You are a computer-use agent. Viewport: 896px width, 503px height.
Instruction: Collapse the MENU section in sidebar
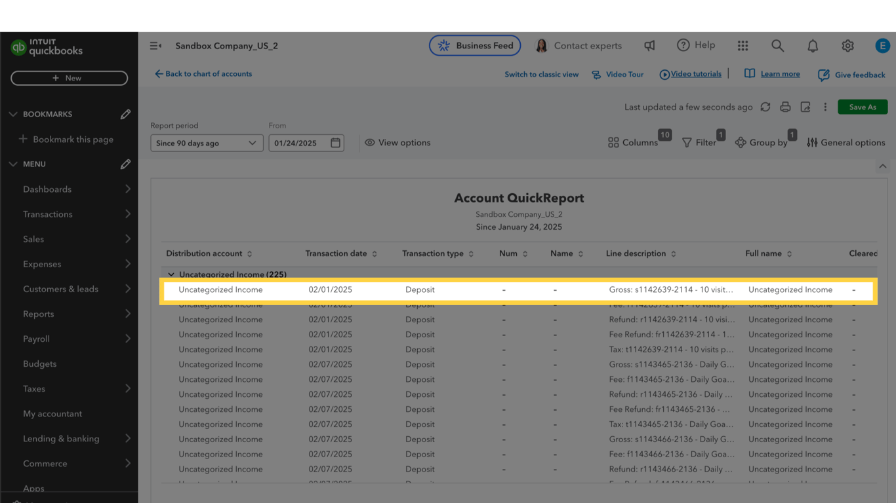[x=12, y=164]
